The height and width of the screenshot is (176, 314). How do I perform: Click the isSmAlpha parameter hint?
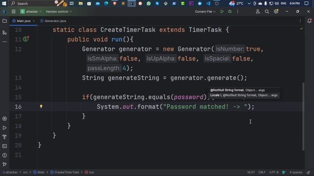(103, 59)
